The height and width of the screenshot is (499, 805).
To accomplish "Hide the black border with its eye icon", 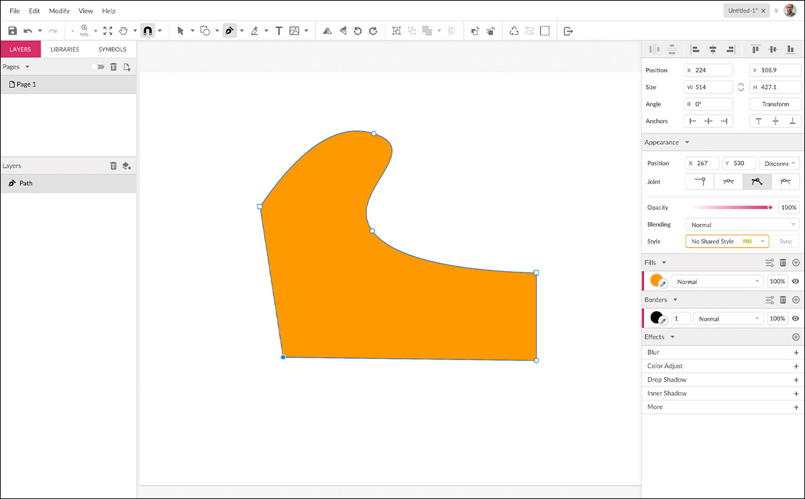I will tap(796, 319).
